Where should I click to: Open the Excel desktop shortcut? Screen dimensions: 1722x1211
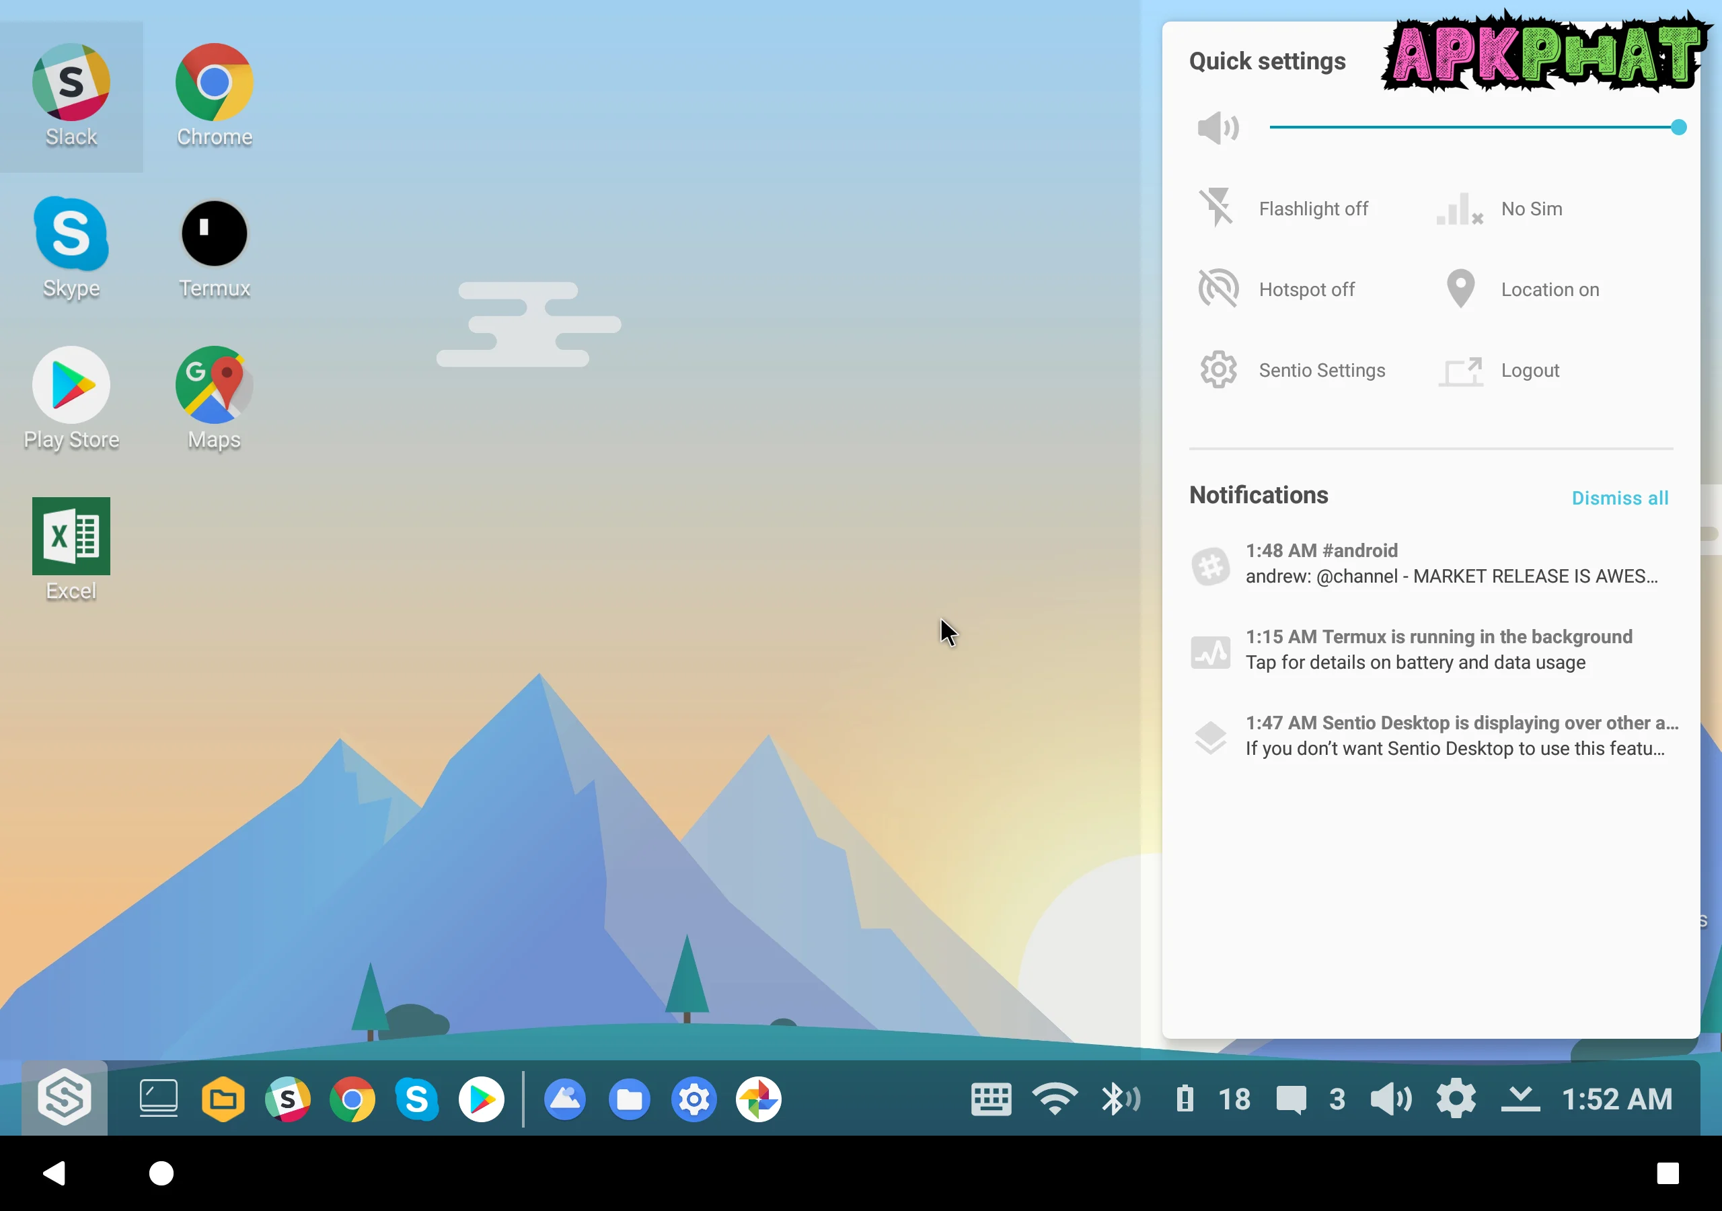point(71,536)
